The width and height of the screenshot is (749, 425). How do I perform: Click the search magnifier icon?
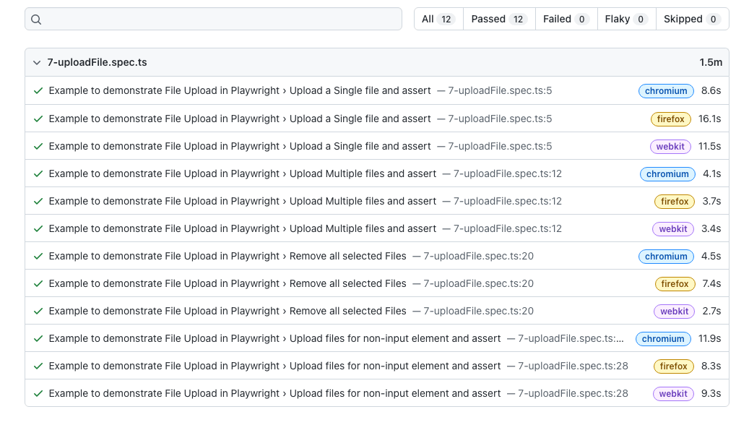36,19
